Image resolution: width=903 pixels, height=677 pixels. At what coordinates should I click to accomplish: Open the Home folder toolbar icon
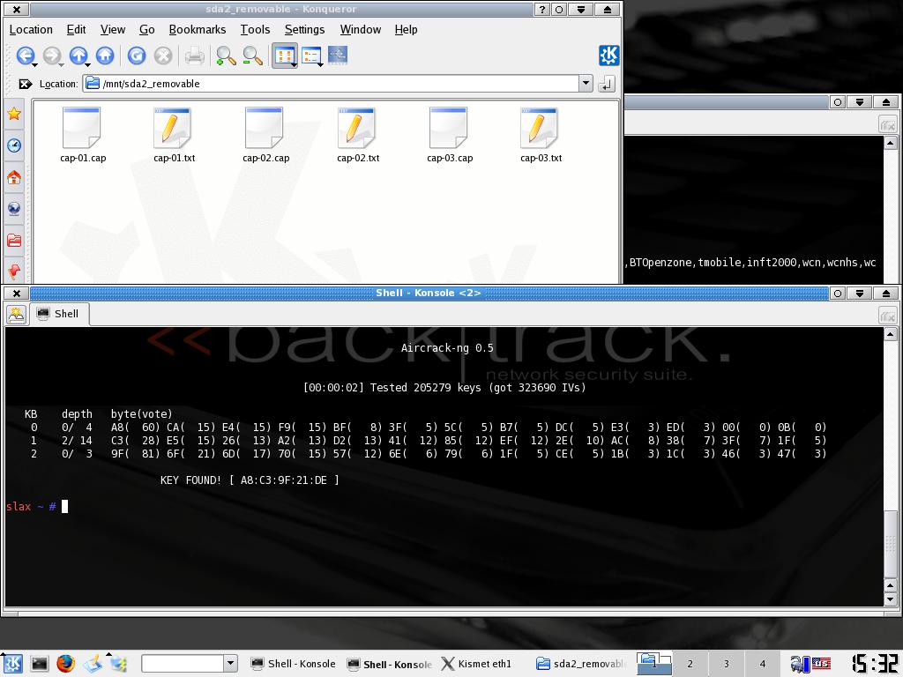[x=105, y=56]
